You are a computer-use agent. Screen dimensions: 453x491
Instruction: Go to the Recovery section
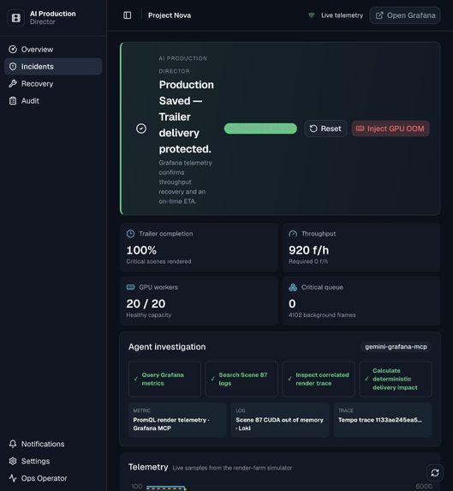[53, 84]
